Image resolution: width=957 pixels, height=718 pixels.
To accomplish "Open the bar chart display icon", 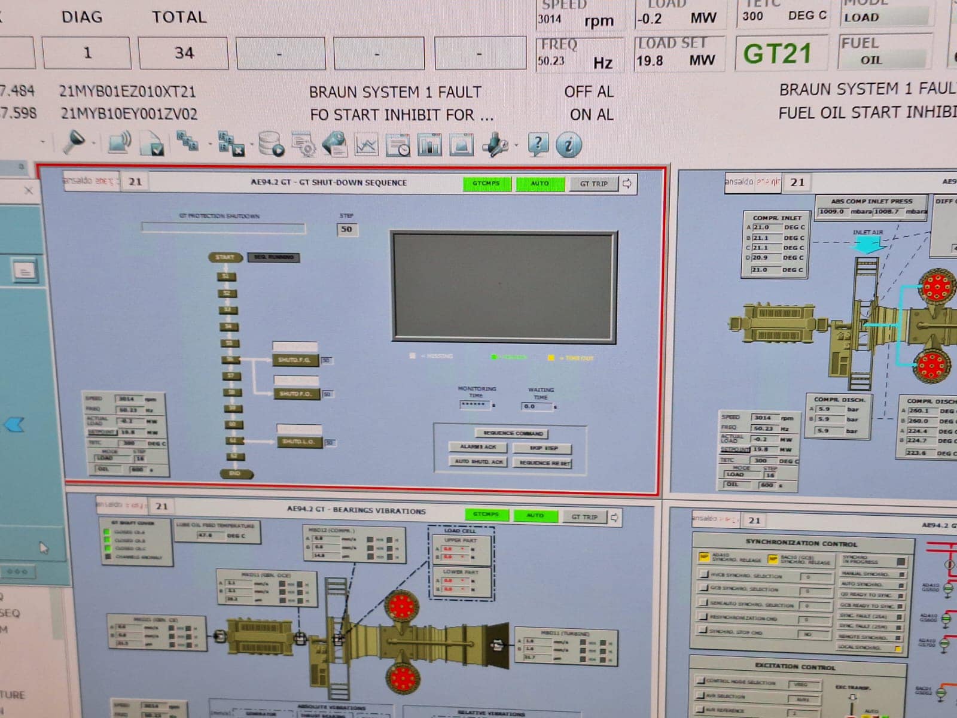I will 429,145.
